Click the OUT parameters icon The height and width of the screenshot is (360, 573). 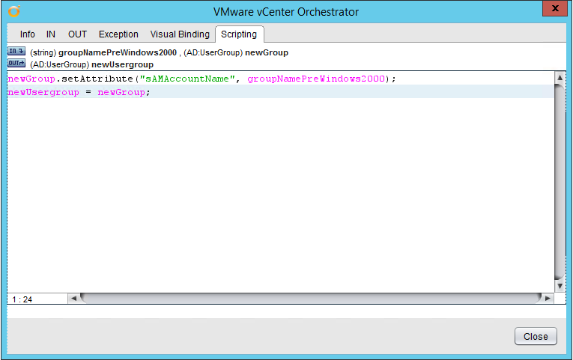16,63
